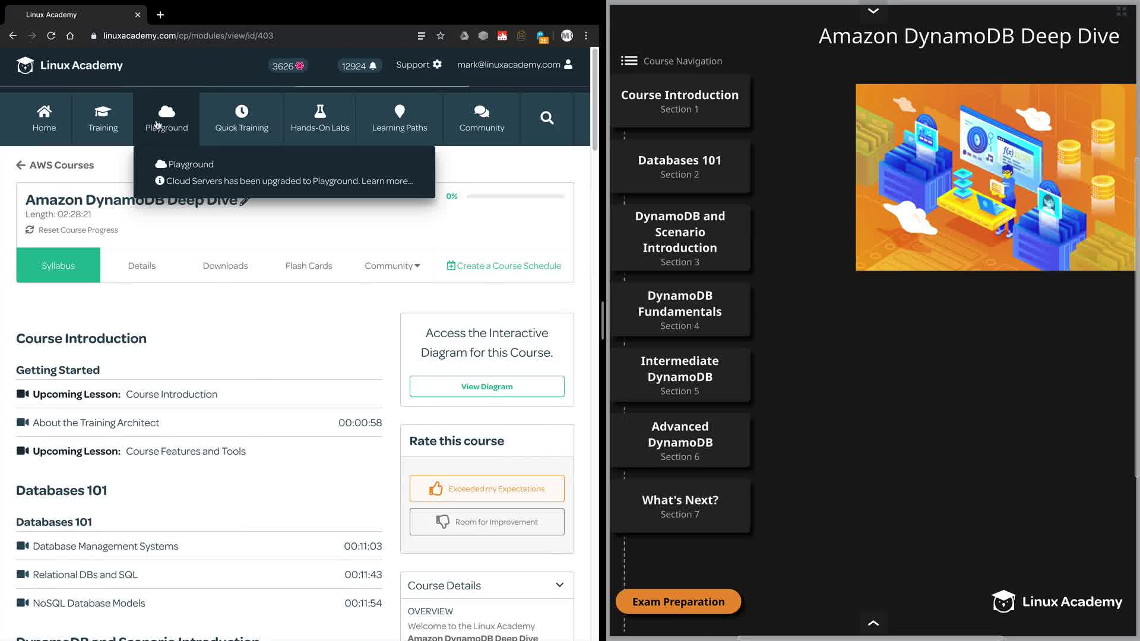Click the Course Navigation list icon
This screenshot has height=641, width=1140.
629,61
